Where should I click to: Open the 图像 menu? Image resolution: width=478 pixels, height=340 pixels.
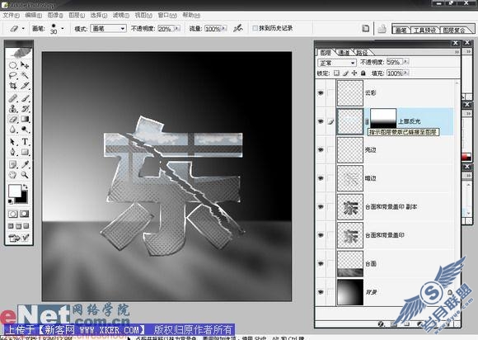pyautogui.click(x=55, y=15)
